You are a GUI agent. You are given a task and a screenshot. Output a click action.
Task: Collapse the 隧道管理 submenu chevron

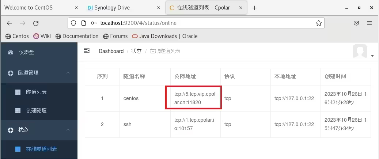pos(68,72)
